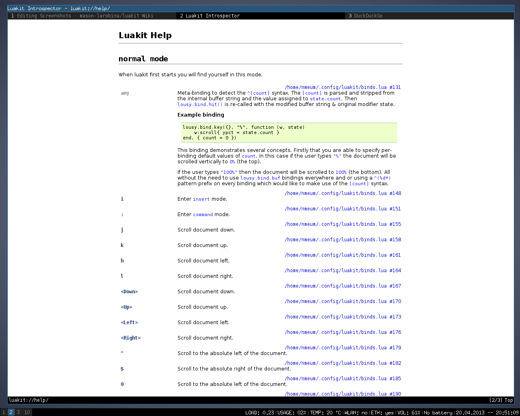Click the '<Down>' key binding label

click(x=129, y=292)
